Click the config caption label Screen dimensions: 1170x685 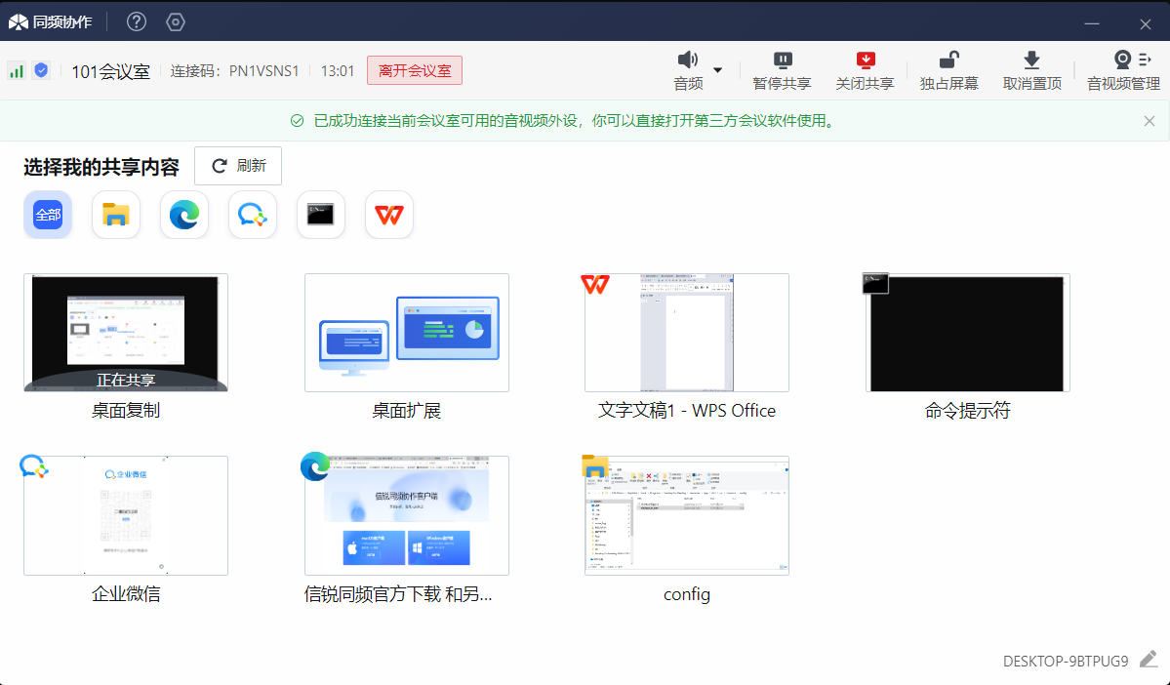[x=686, y=594]
